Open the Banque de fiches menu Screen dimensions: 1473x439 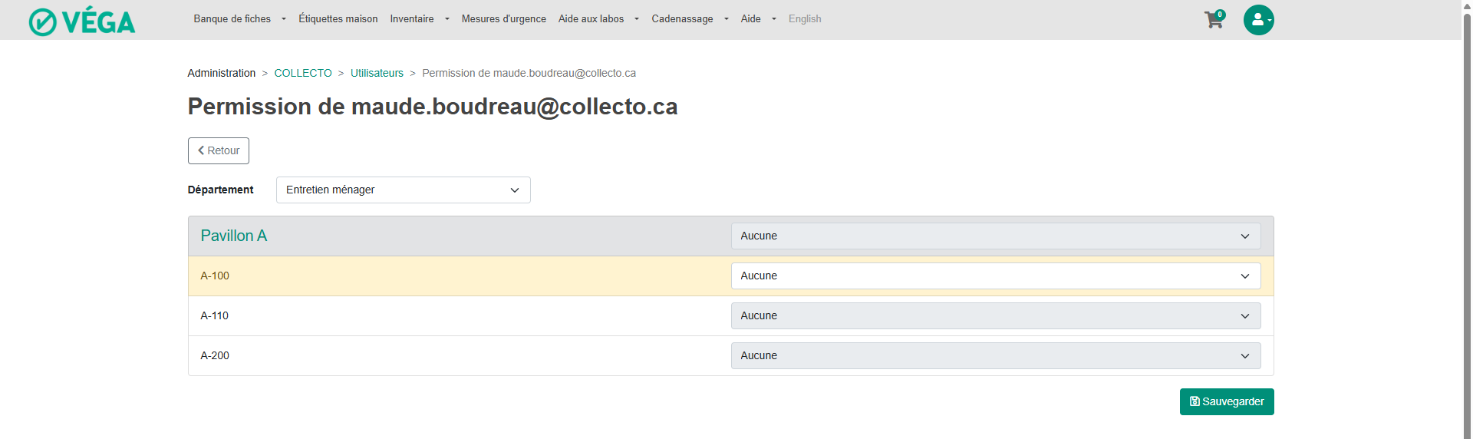[x=239, y=19]
